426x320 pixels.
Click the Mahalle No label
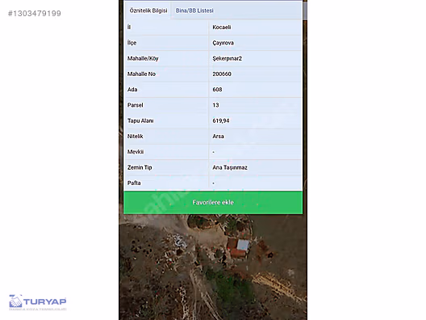[141, 74]
